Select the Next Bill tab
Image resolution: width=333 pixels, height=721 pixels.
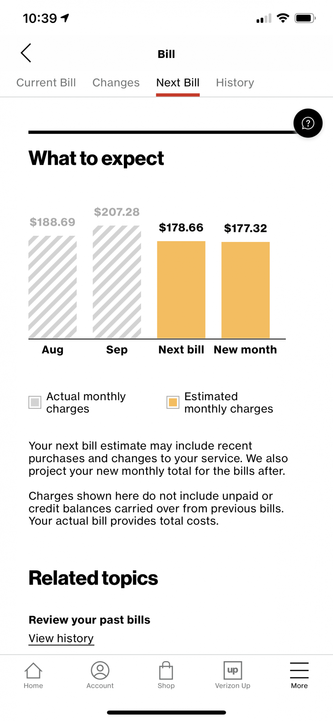[x=178, y=83]
